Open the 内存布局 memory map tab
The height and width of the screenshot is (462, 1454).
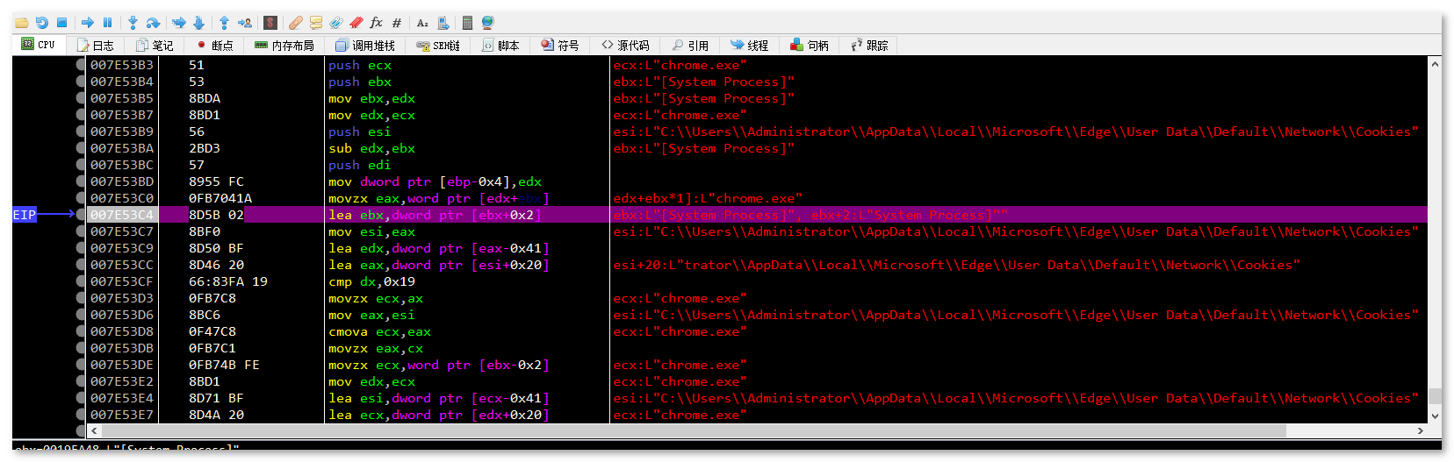284,46
